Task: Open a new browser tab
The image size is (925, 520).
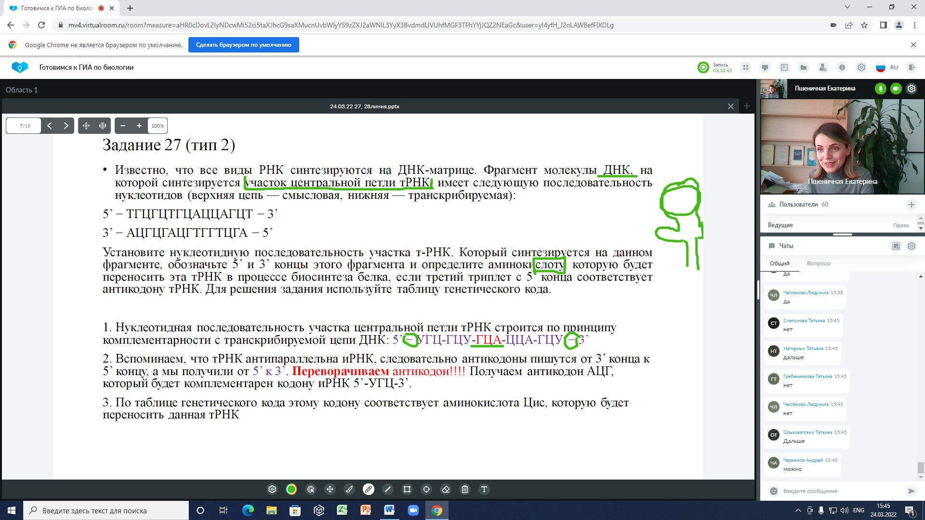Action: pos(130,8)
